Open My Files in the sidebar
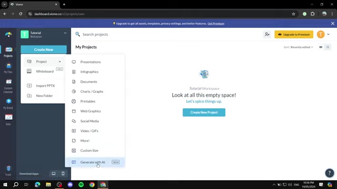Image resolution: width=337 pixels, height=189 pixels. pyautogui.click(x=8, y=68)
